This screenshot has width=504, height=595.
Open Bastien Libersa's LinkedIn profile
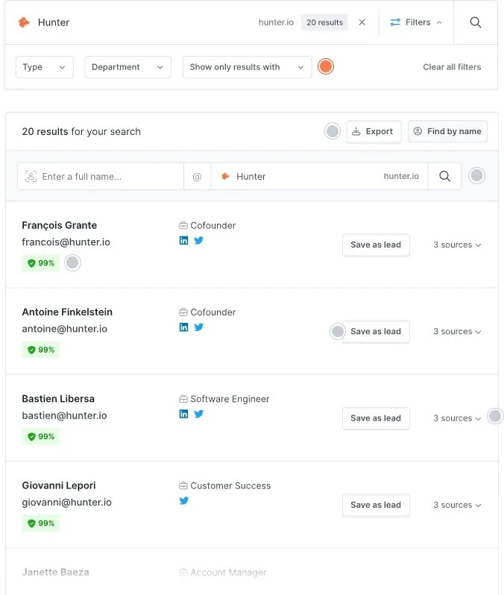[183, 414]
